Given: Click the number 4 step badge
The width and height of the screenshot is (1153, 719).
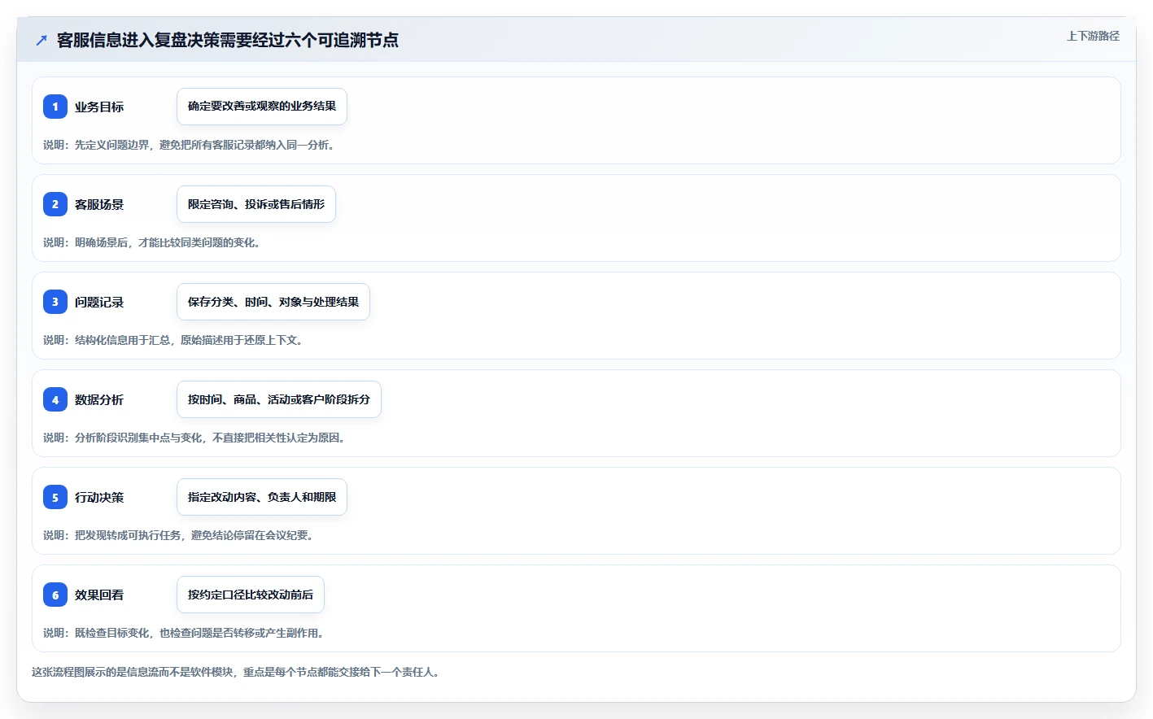Looking at the screenshot, I should point(55,399).
